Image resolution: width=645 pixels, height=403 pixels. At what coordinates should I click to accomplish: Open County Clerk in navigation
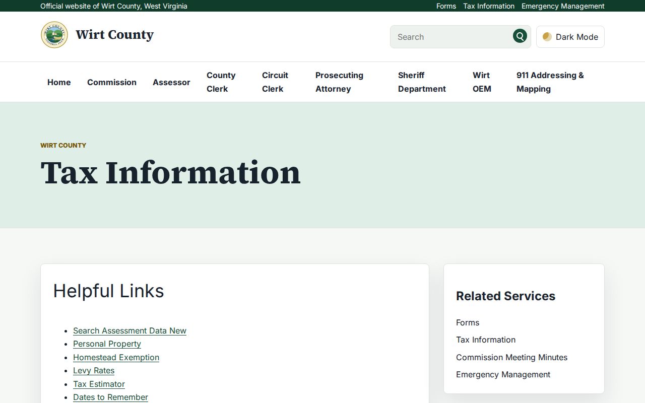221,82
